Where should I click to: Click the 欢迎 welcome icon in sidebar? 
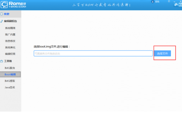[2, 14]
